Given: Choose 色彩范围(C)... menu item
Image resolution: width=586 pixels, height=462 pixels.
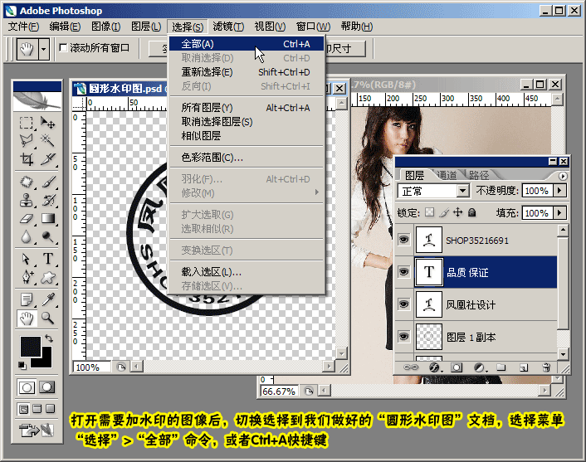Looking at the screenshot, I should [x=247, y=158].
